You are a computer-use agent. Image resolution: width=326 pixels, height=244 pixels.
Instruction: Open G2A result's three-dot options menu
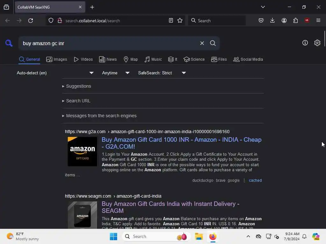tap(244, 180)
